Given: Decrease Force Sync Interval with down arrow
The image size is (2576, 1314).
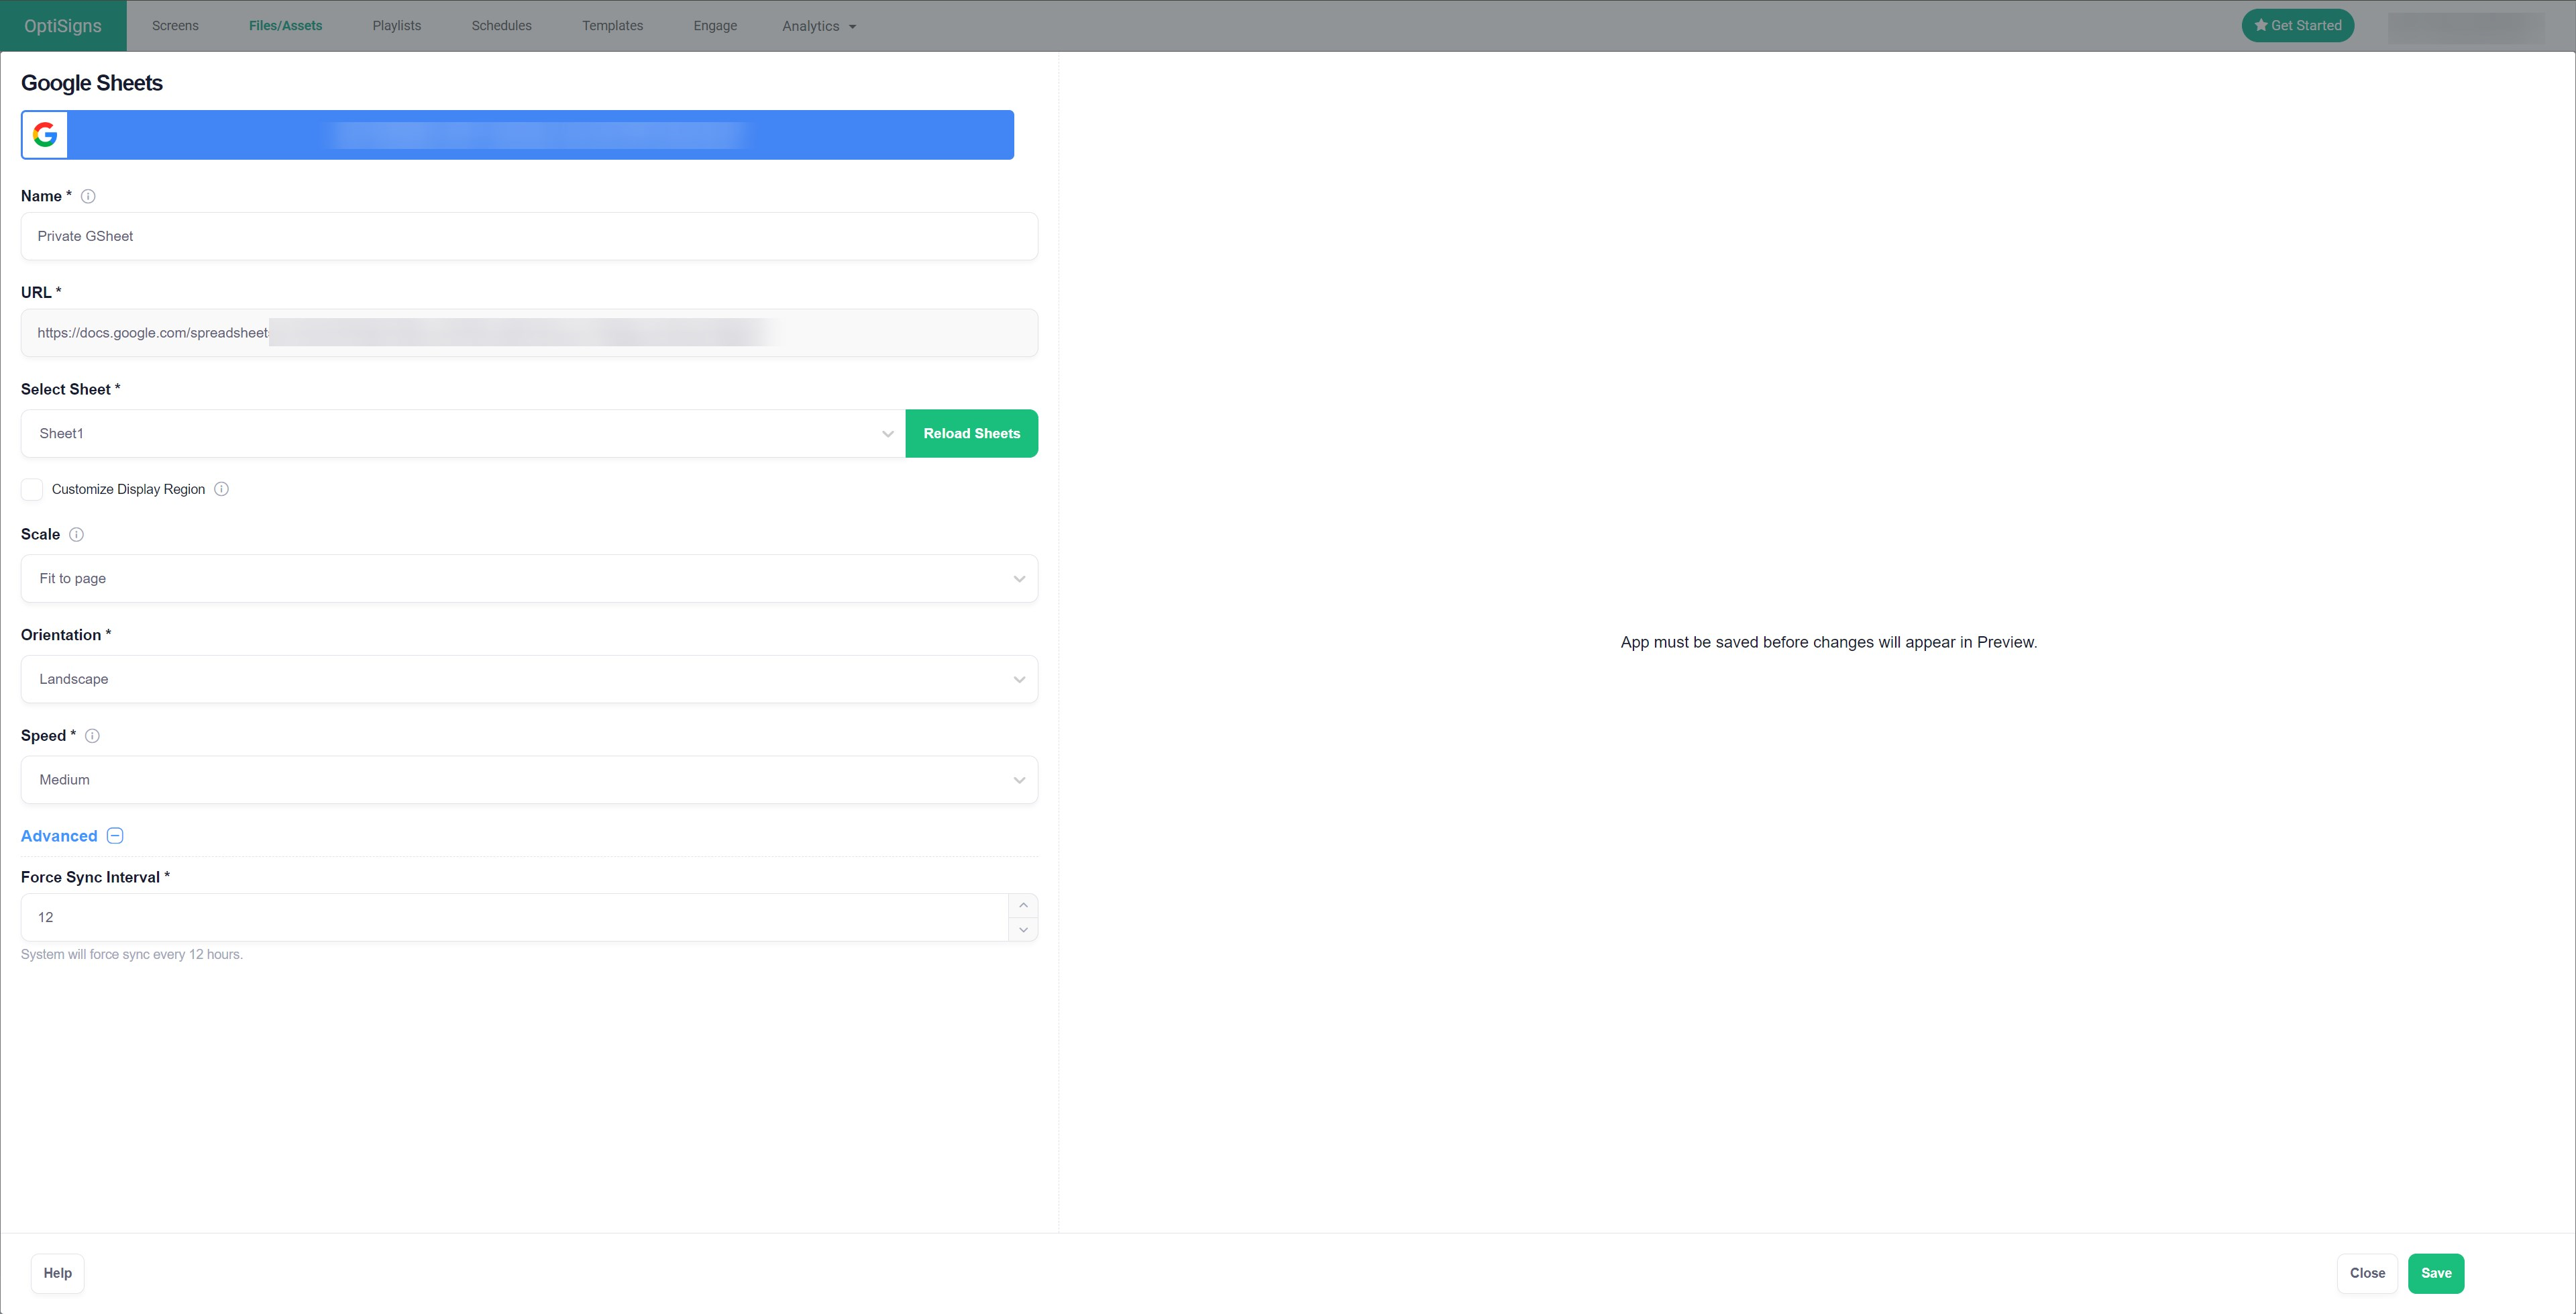Looking at the screenshot, I should coord(1023,929).
